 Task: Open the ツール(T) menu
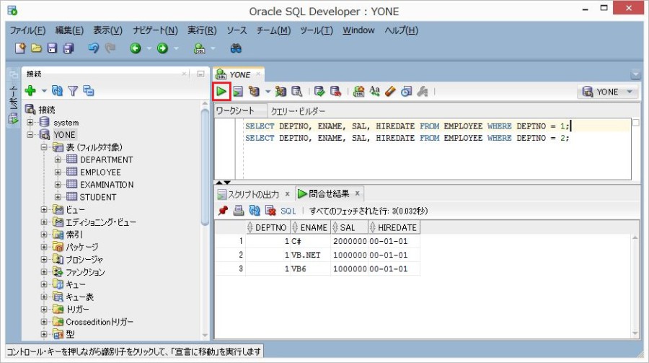pyautogui.click(x=317, y=30)
